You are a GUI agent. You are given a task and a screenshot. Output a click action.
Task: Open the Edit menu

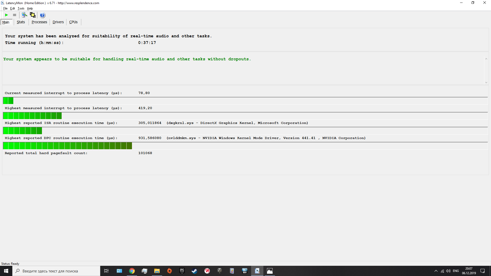[13, 8]
